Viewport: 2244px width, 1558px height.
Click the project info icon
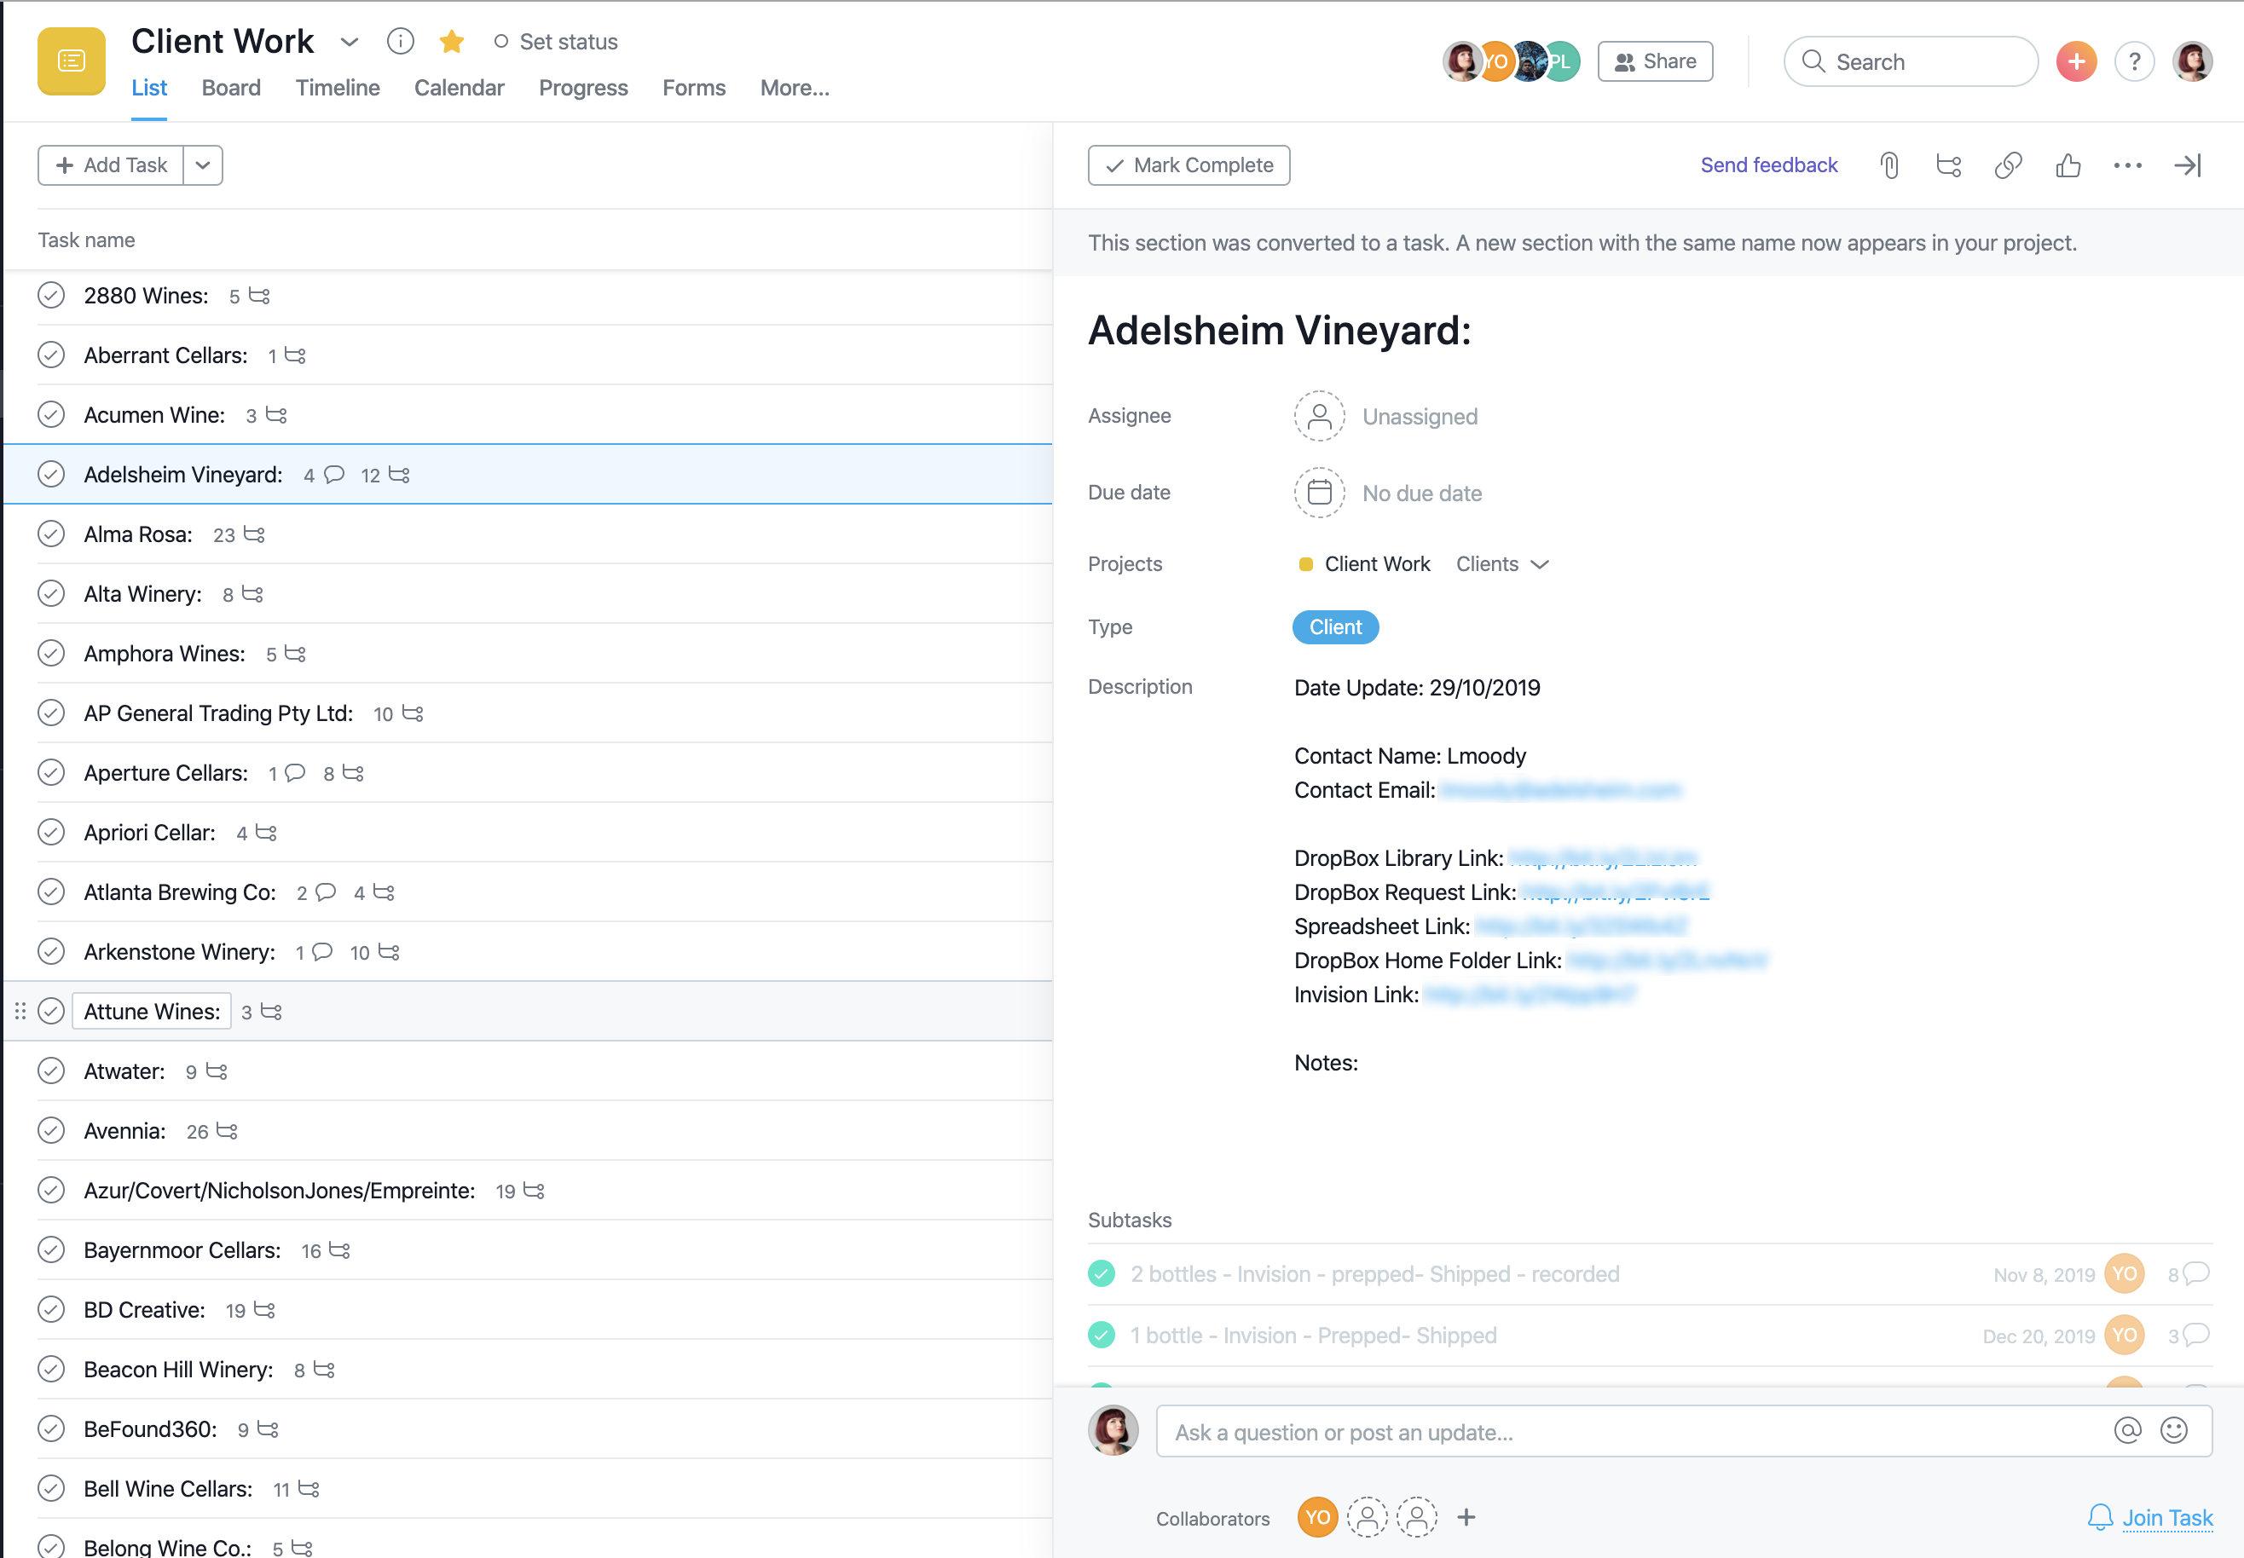coord(401,41)
